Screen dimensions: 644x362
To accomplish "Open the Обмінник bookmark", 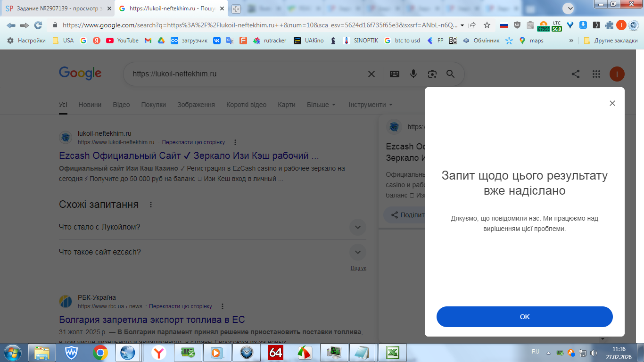I will (x=481, y=41).
